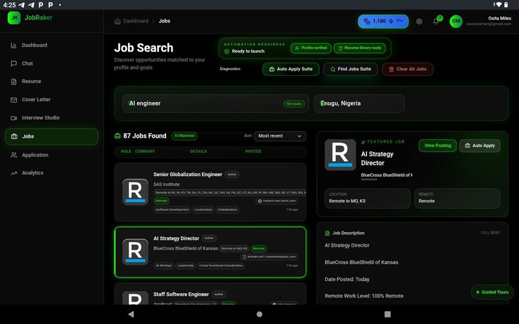Toggle the AI Matched filter badge
This screenshot has height=324, width=519.
tap(184, 136)
